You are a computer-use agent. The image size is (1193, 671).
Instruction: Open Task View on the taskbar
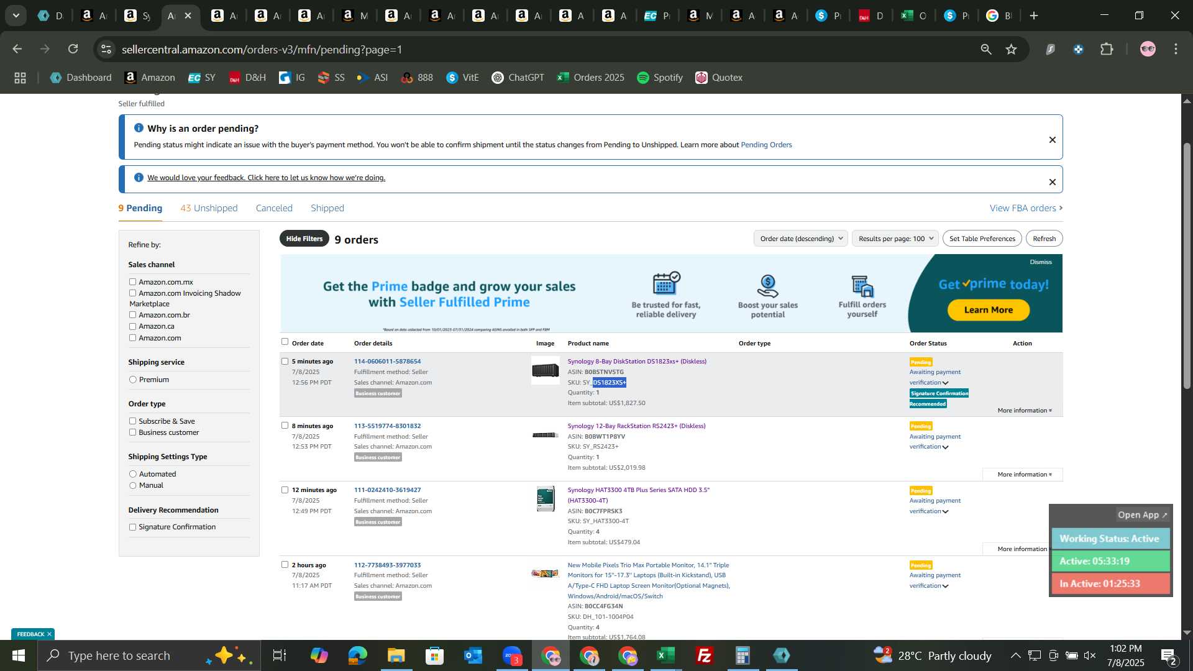click(280, 655)
